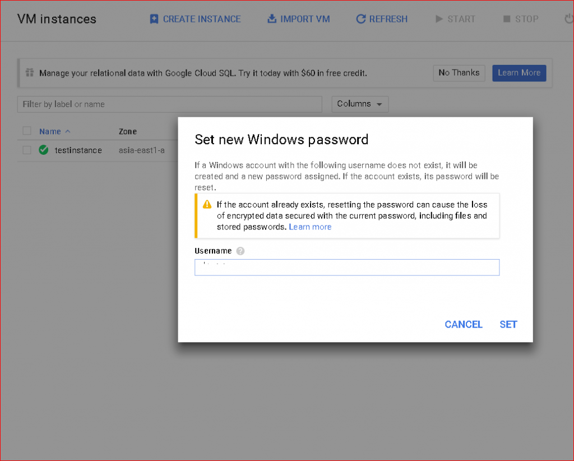Click the Refresh icon in the toolbar

point(362,19)
